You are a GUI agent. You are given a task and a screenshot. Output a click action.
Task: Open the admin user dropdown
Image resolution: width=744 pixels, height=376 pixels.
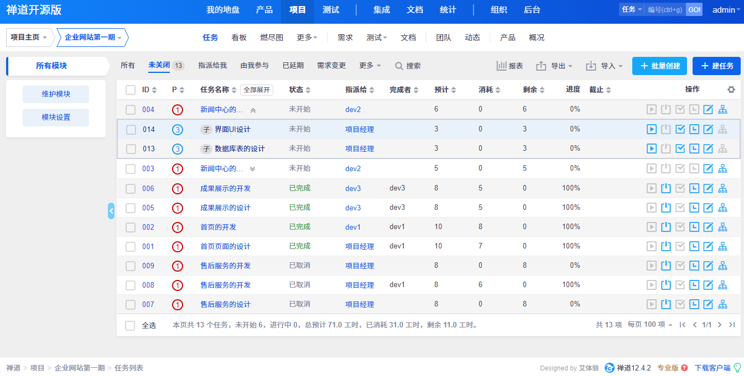click(726, 10)
